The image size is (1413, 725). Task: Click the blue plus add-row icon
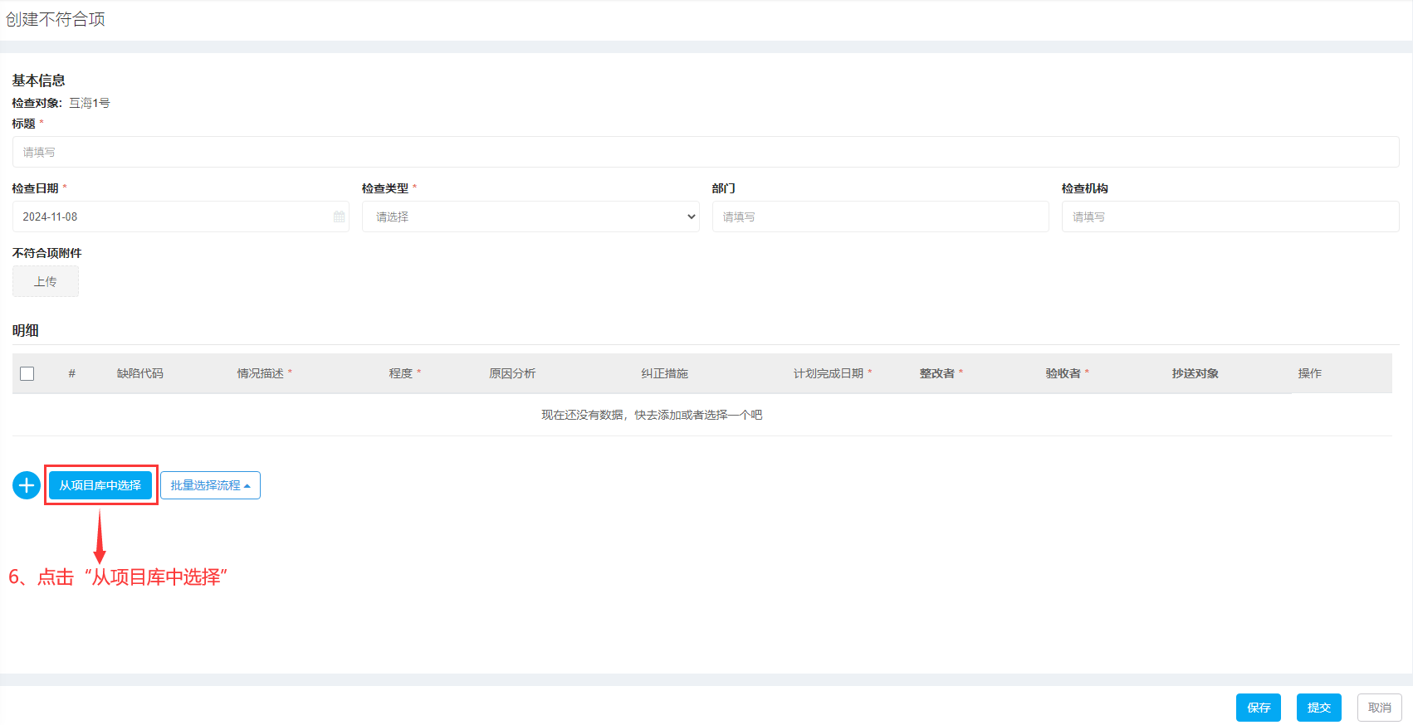(27, 485)
